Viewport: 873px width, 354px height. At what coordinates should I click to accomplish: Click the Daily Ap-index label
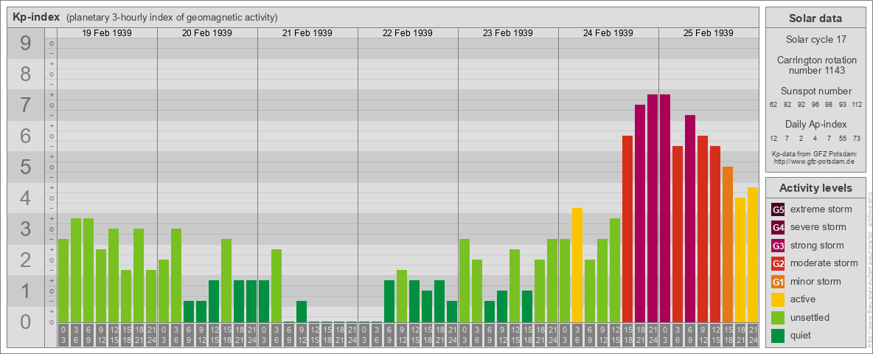(x=815, y=124)
